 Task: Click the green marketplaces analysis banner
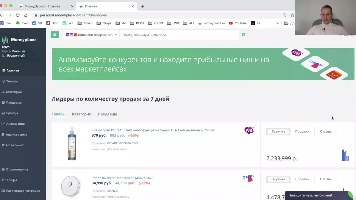[203, 64]
